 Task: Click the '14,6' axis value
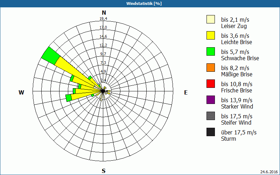tap(103, 36)
